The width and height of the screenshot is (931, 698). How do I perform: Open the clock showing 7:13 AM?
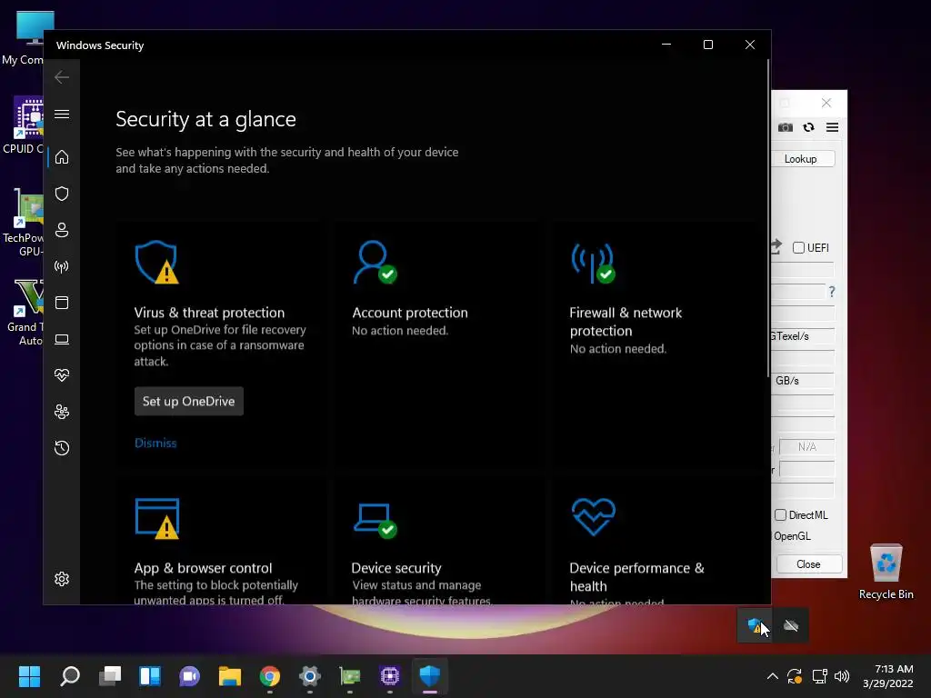pyautogui.click(x=888, y=676)
